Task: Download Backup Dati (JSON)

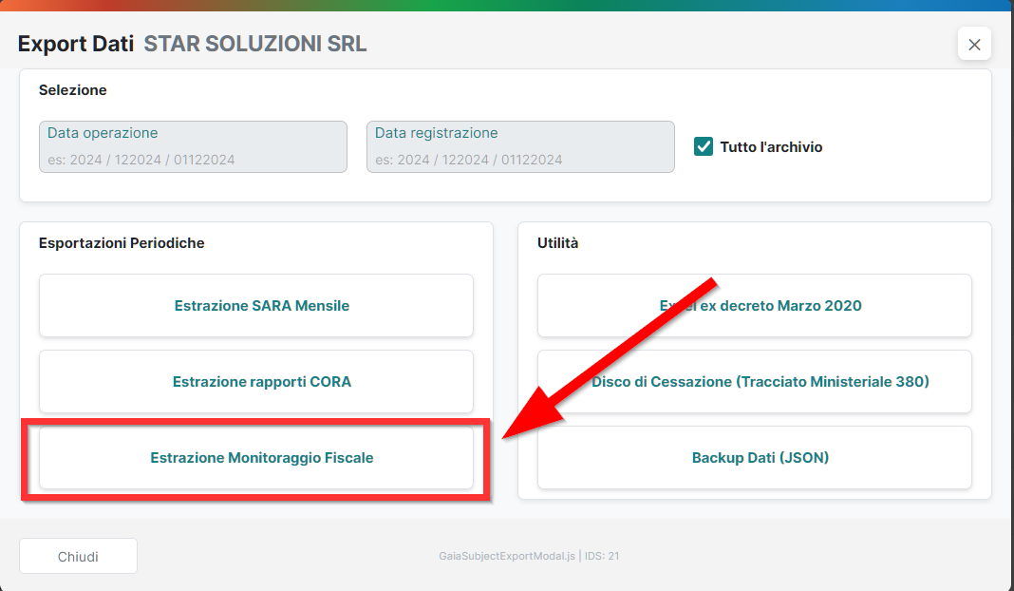Action: pyautogui.click(x=755, y=458)
